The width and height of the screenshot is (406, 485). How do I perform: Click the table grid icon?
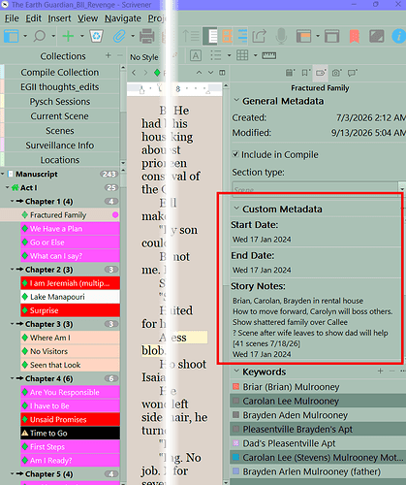click(x=242, y=55)
